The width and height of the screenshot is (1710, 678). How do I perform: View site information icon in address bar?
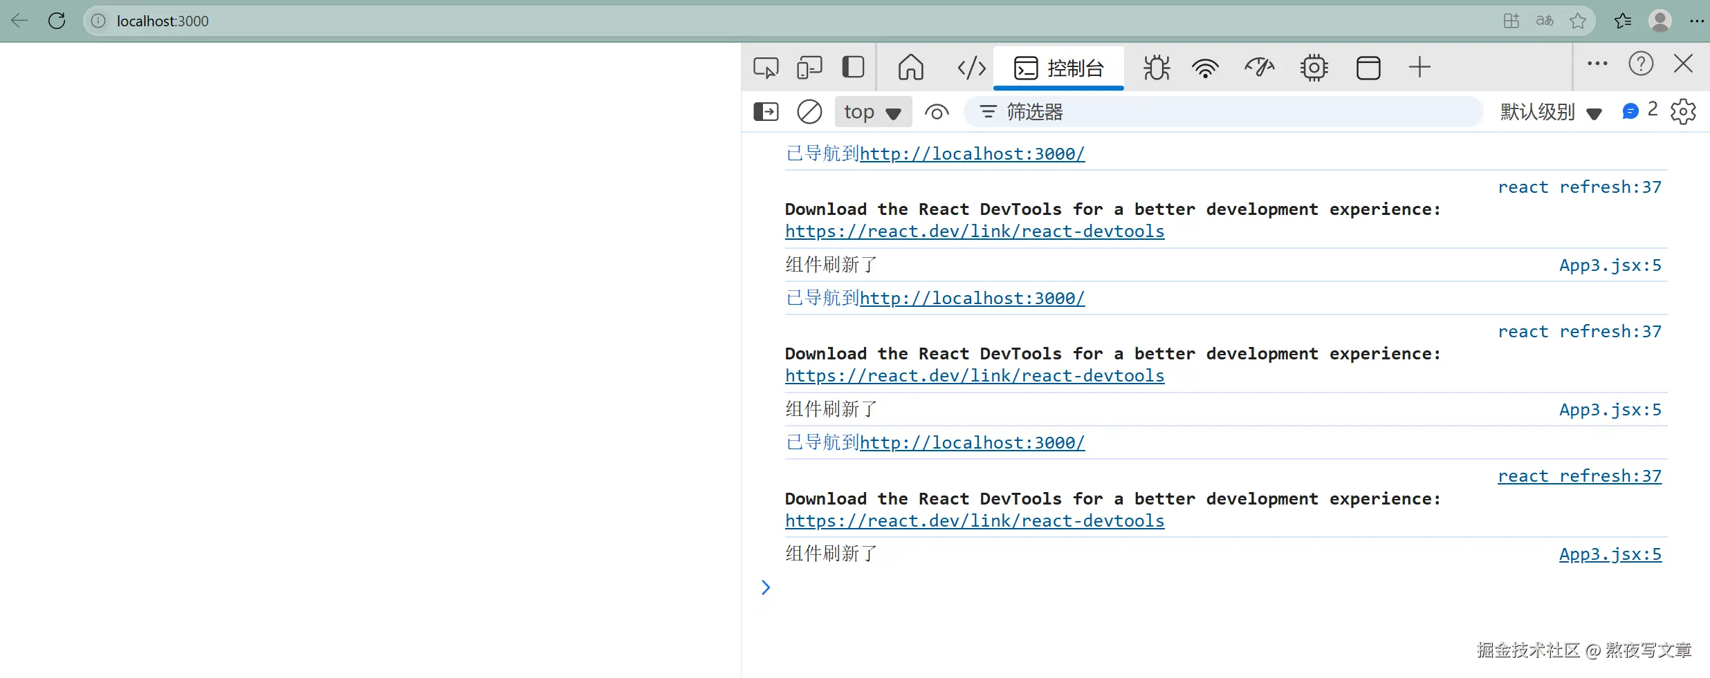tap(99, 21)
